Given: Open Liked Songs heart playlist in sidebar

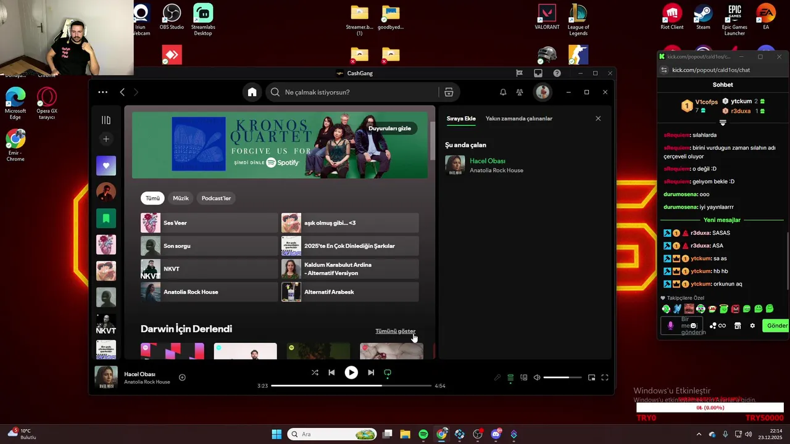Looking at the screenshot, I should [x=106, y=166].
